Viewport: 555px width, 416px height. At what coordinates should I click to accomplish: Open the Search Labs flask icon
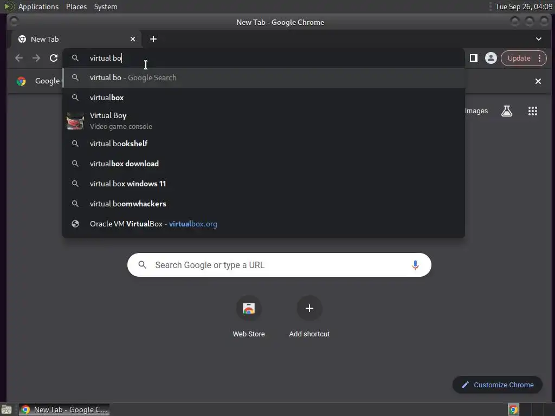click(507, 111)
